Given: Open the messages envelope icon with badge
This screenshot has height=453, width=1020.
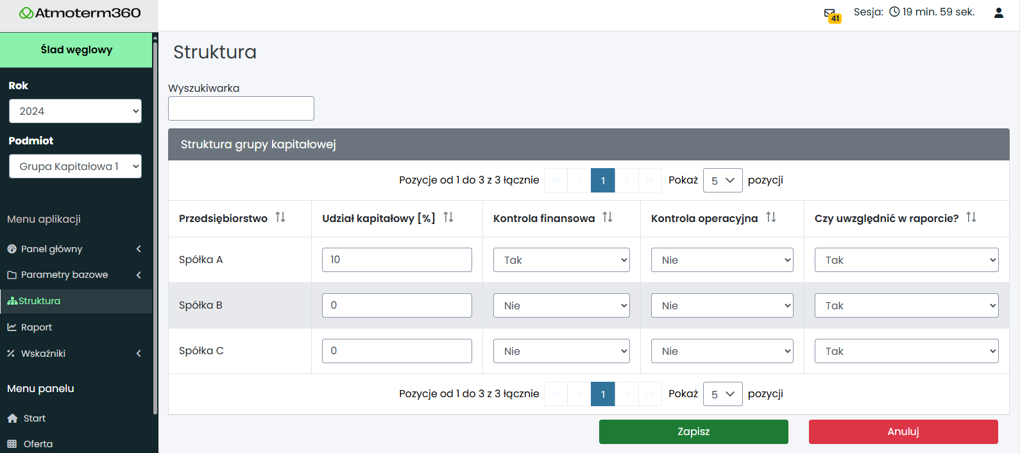Looking at the screenshot, I should click(831, 14).
